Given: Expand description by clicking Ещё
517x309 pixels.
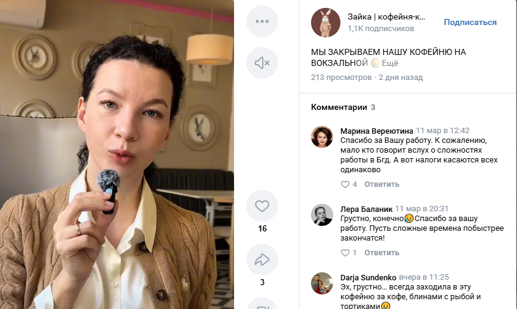Looking at the screenshot, I should tap(390, 63).
